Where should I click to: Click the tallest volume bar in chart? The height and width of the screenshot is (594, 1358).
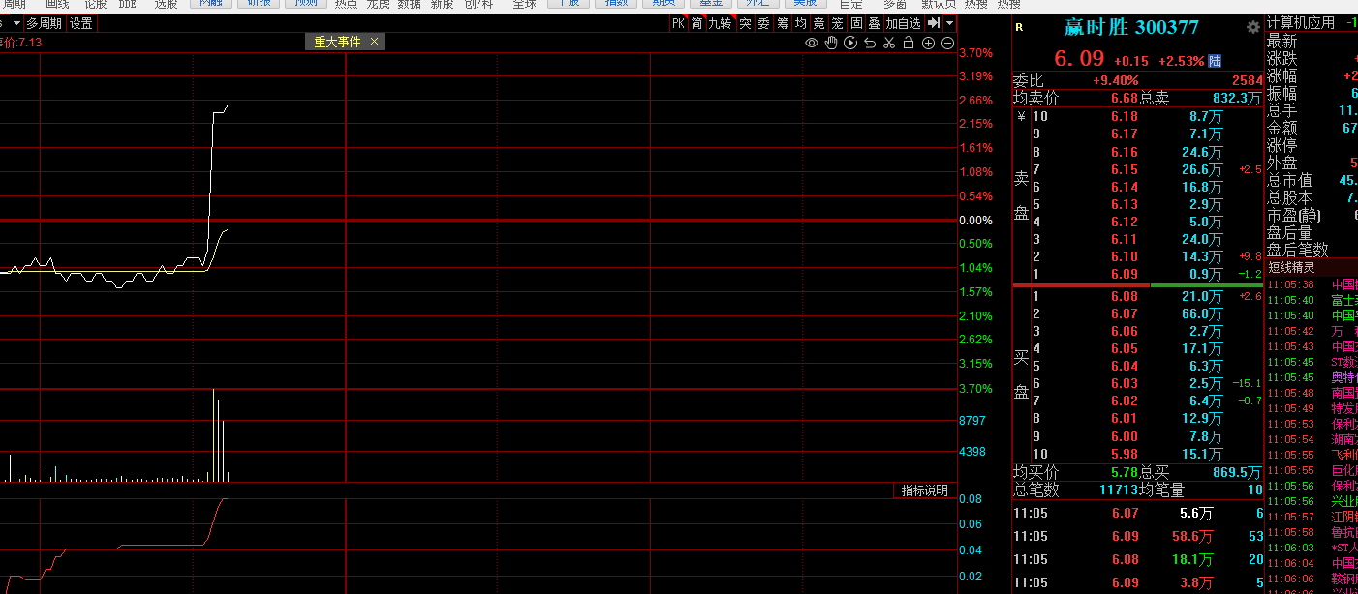213,435
